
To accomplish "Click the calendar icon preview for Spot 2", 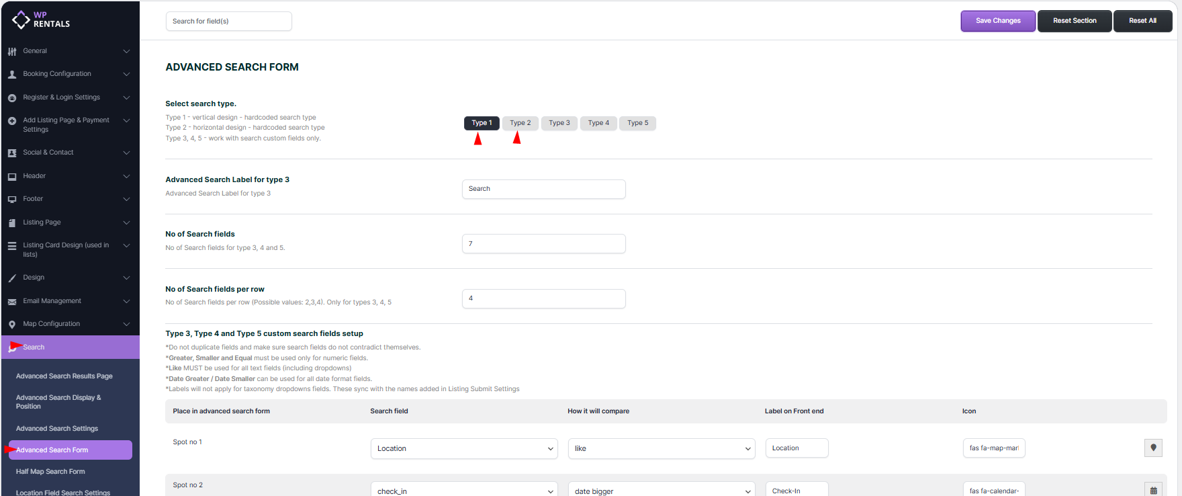I will [x=1153, y=491].
